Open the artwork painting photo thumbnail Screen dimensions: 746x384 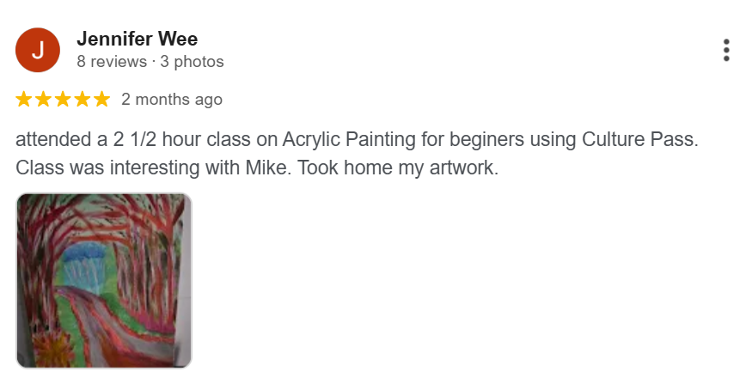click(x=104, y=280)
